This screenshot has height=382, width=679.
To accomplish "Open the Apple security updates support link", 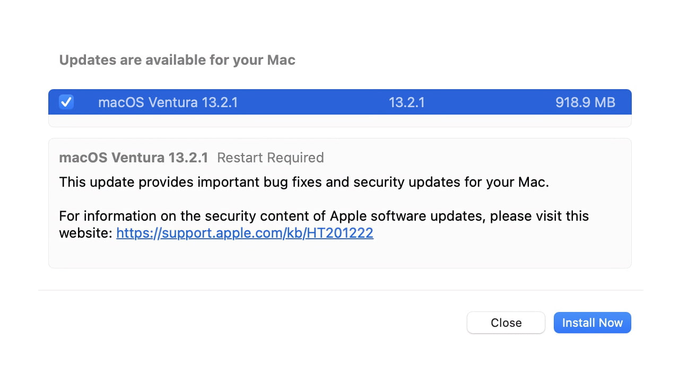I will [x=245, y=233].
